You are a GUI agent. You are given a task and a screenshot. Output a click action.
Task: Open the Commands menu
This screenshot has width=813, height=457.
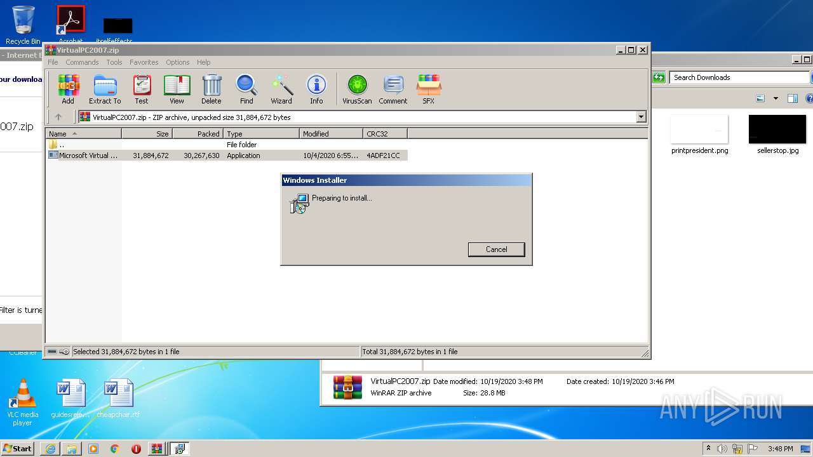(x=82, y=62)
